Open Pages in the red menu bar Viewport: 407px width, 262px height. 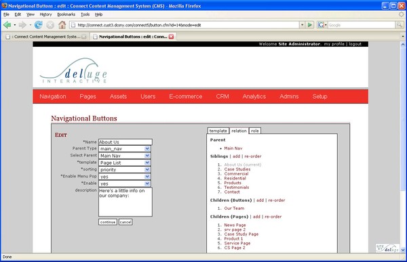(88, 96)
